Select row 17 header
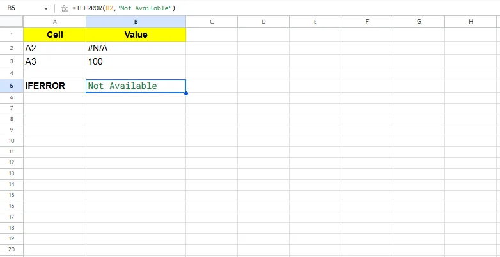 point(12,217)
